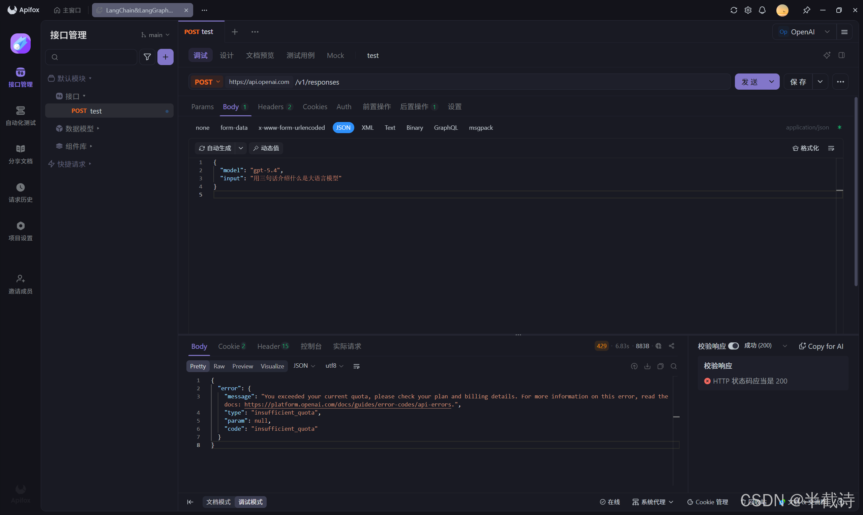The image size is (863, 515).
Task: Click the notification bell icon
Action: click(762, 10)
